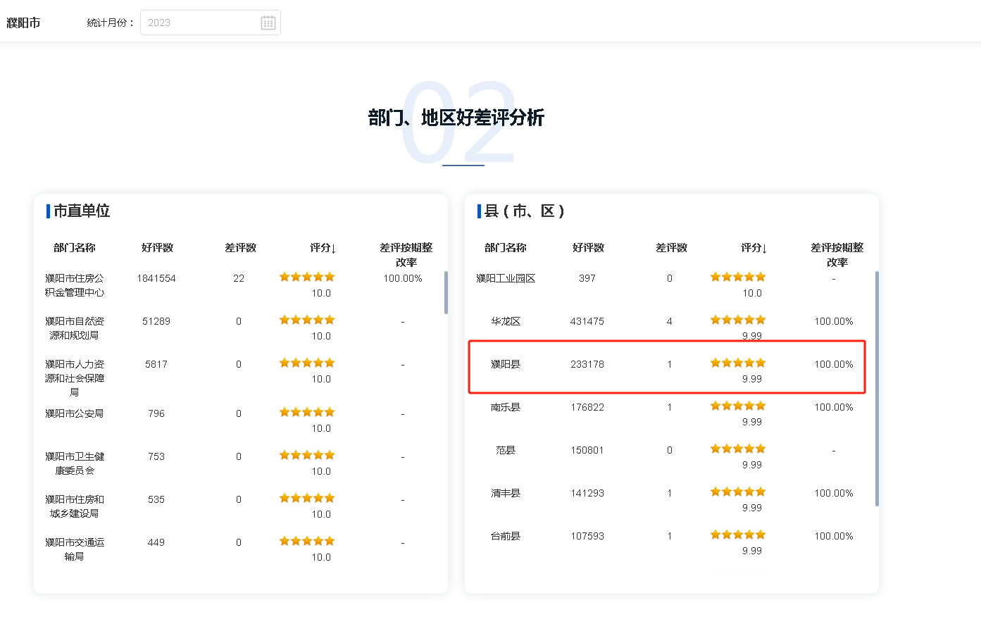Select 南乐县 region name
The height and width of the screenshot is (624, 981).
pyautogui.click(x=506, y=407)
